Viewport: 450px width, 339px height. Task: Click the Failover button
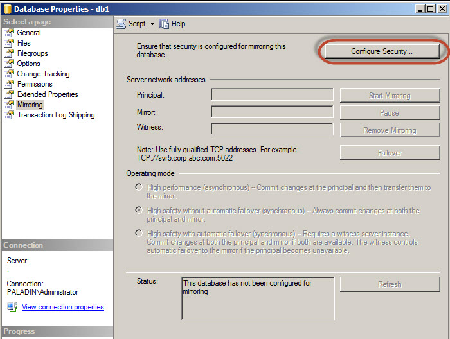[x=390, y=153]
